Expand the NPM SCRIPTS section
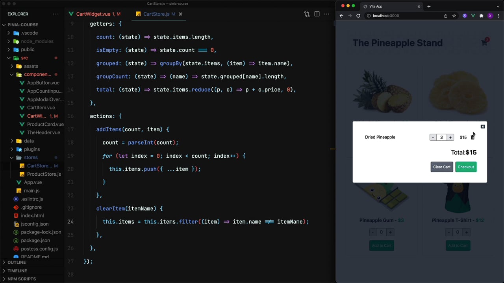This screenshot has height=283, width=504. 22,279
